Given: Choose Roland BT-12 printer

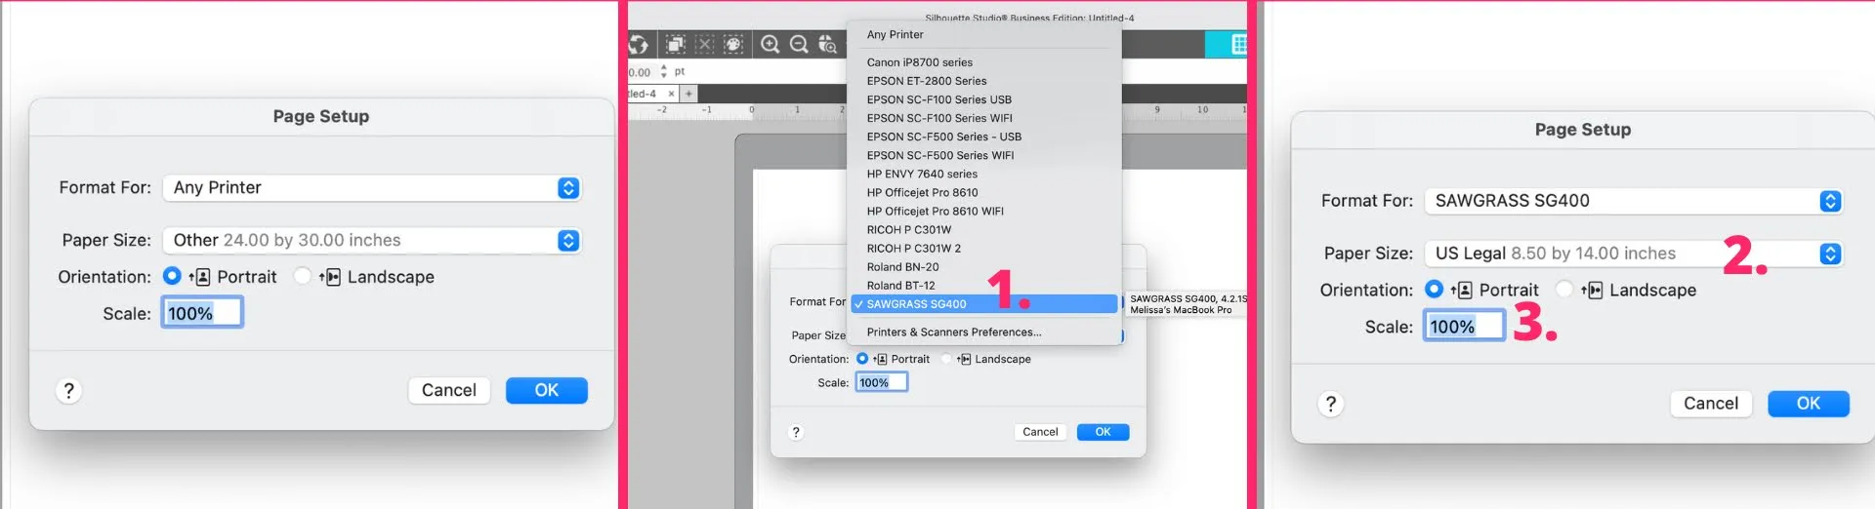Looking at the screenshot, I should [984, 285].
